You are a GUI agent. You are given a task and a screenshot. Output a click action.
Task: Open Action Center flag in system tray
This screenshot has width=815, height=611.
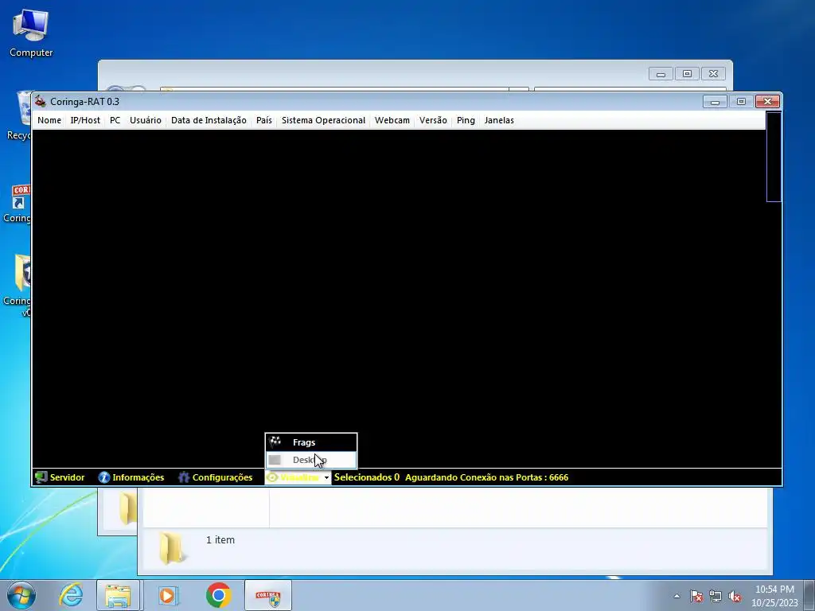tap(696, 596)
